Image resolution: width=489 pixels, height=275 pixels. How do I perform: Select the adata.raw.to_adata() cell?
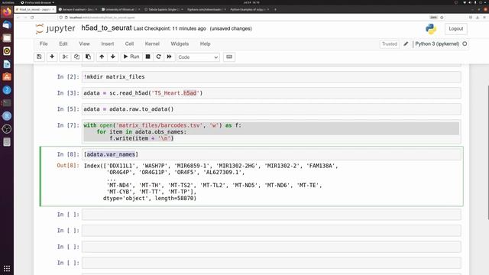click(x=271, y=109)
